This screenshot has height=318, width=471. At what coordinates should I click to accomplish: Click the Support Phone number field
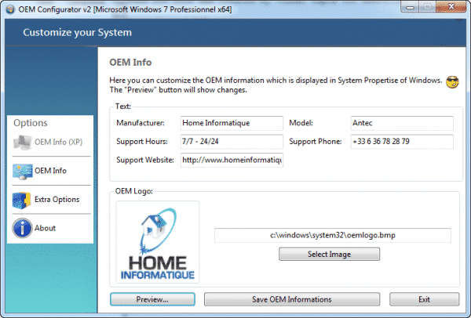(402, 142)
